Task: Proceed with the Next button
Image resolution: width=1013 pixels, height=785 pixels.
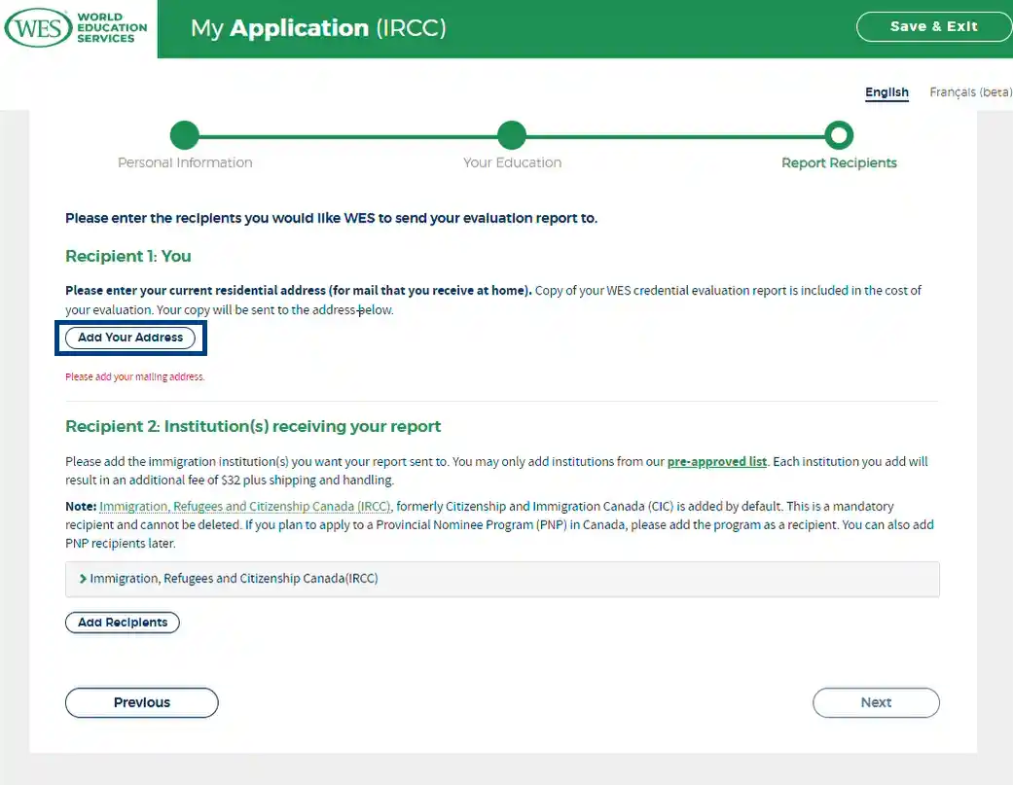Action: [x=876, y=702]
